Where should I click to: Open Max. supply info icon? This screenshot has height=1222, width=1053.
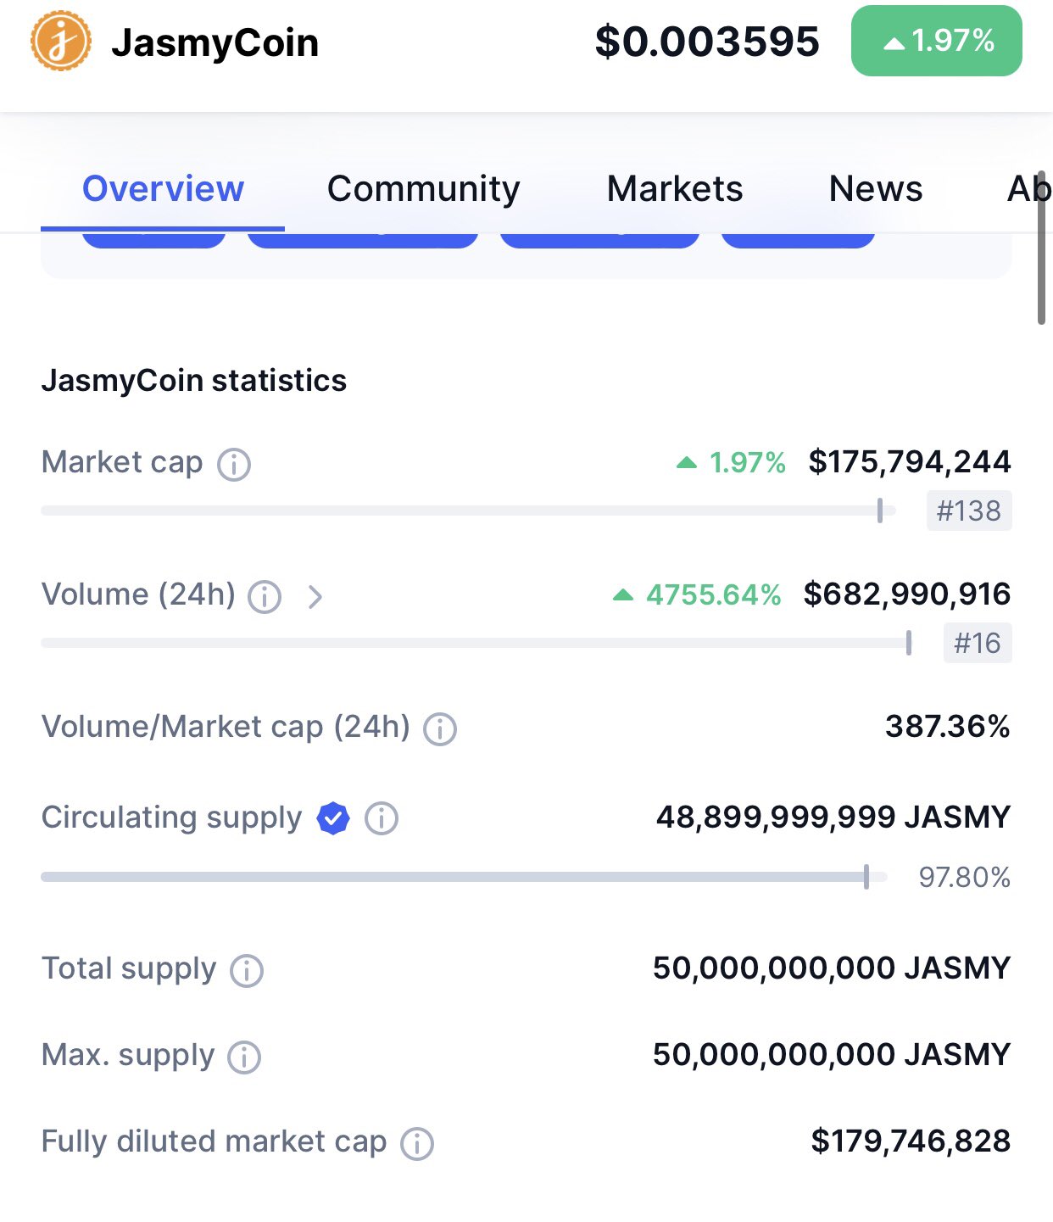point(244,1057)
